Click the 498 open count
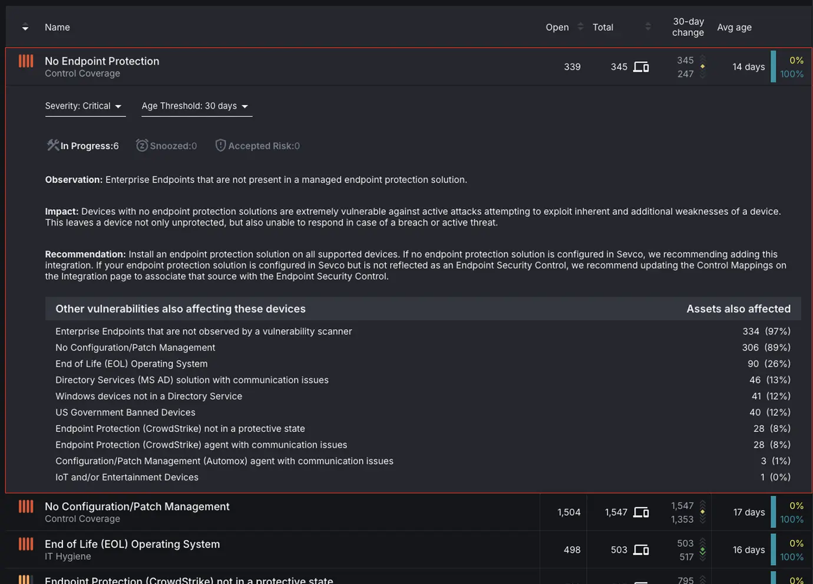 [572, 550]
